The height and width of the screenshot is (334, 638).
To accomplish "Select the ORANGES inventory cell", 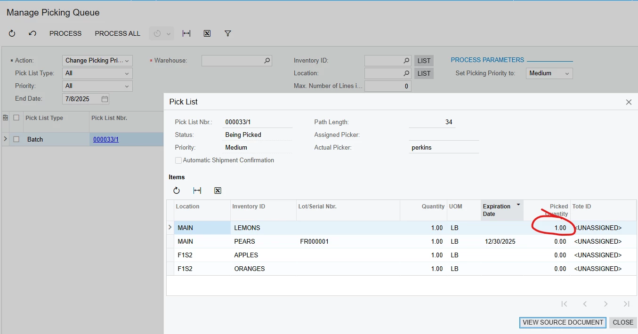I will pyautogui.click(x=263, y=269).
